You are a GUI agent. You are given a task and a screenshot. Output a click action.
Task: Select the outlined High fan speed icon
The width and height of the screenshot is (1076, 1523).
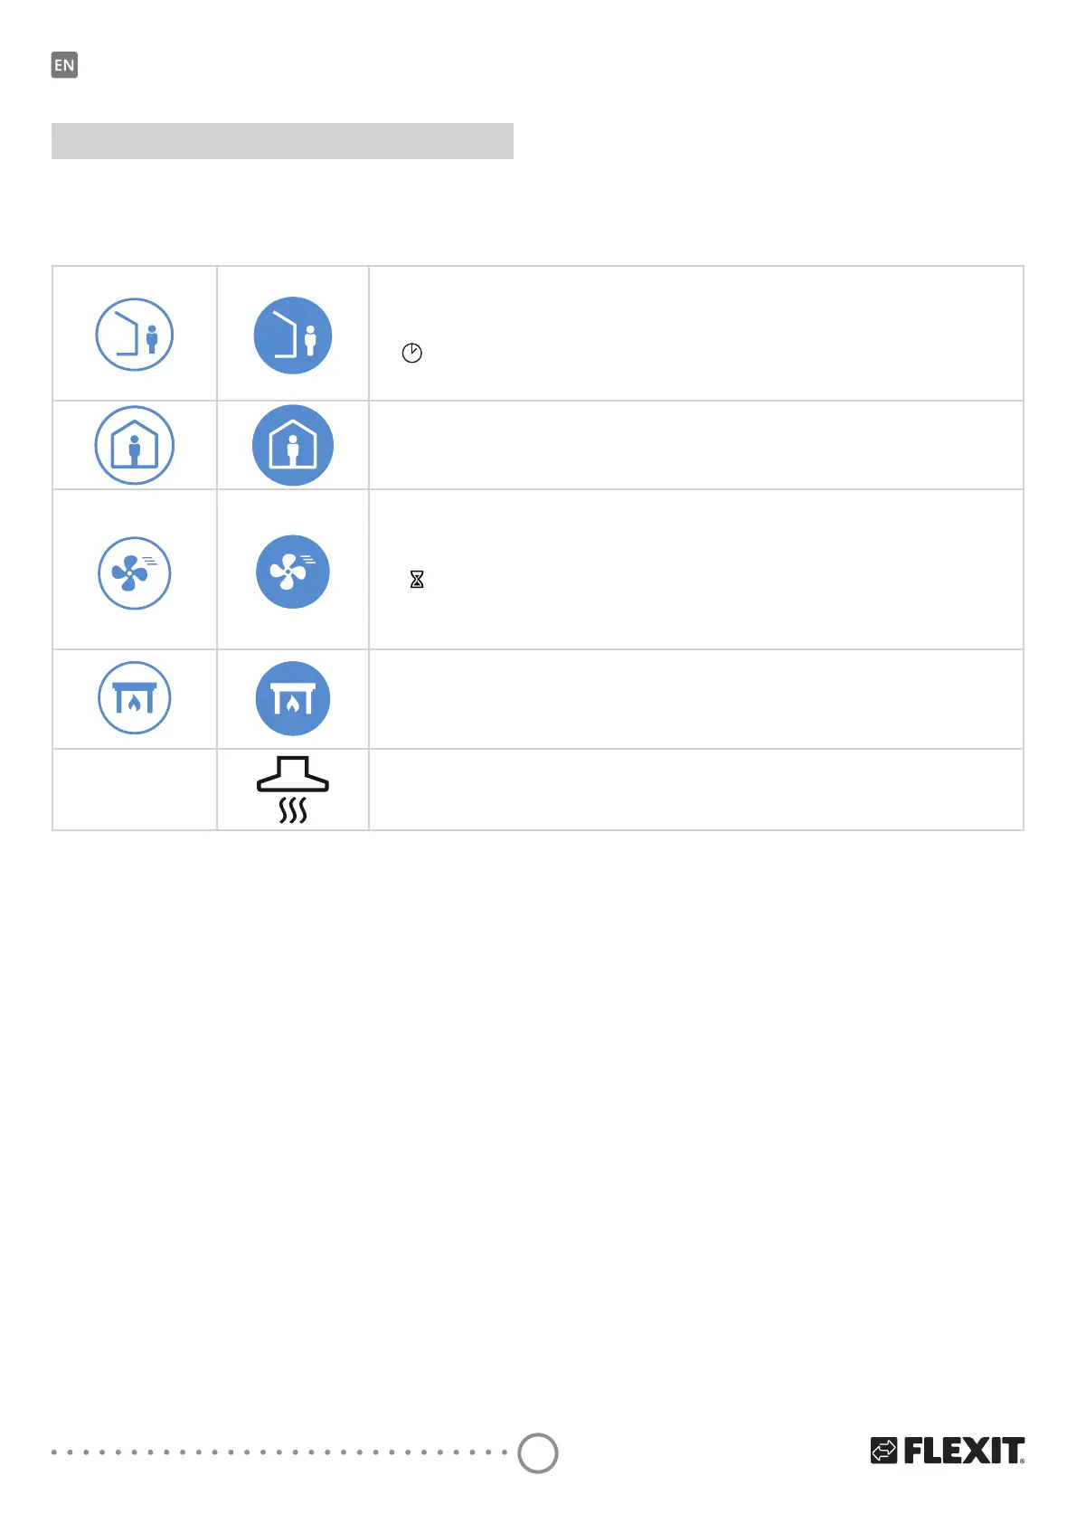pyautogui.click(x=135, y=572)
